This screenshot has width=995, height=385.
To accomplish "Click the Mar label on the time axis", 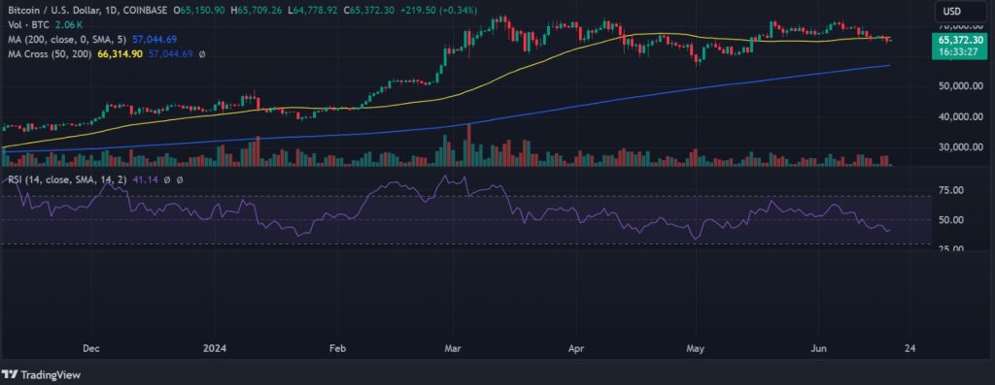I will click(453, 348).
